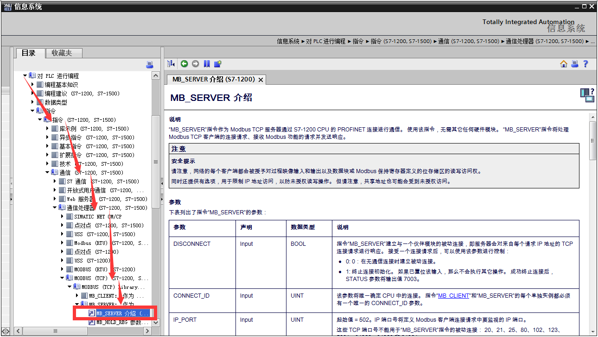This screenshot has height=337, width=598.
Task: Click 通信处理器 (S7-1200, S7-1500) in breadcrumb
Action: [545, 41]
